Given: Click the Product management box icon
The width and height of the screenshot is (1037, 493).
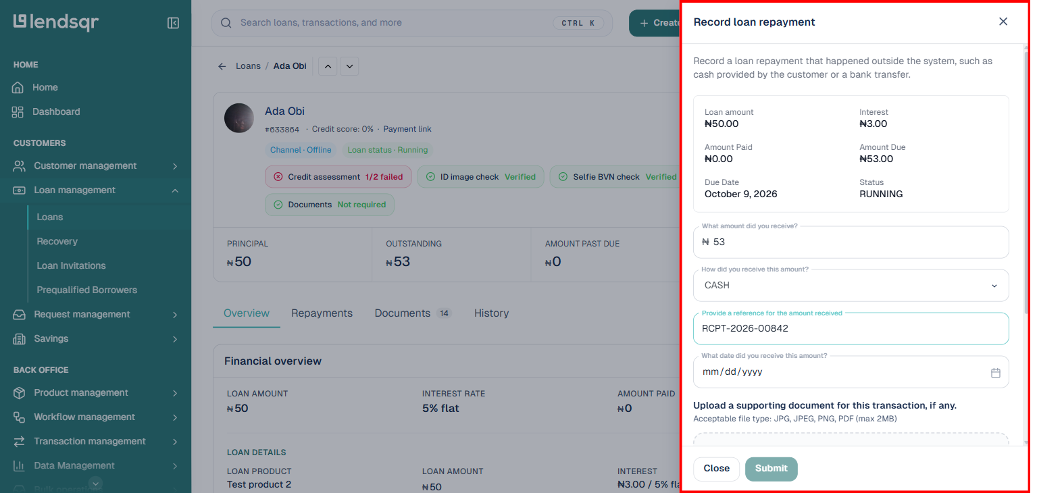Looking at the screenshot, I should tap(20, 392).
